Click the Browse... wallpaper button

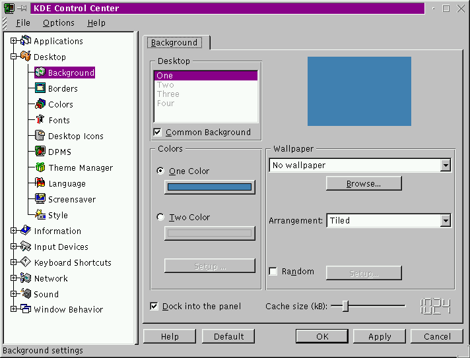tap(363, 184)
